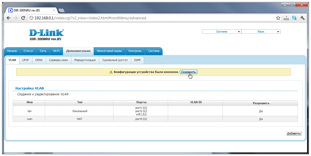Open a new browser tab

tap(62, 11)
